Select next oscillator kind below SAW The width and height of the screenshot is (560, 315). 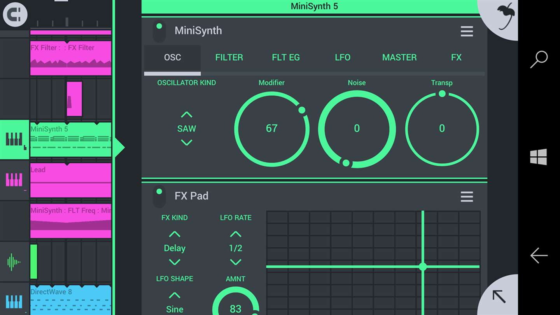click(187, 143)
